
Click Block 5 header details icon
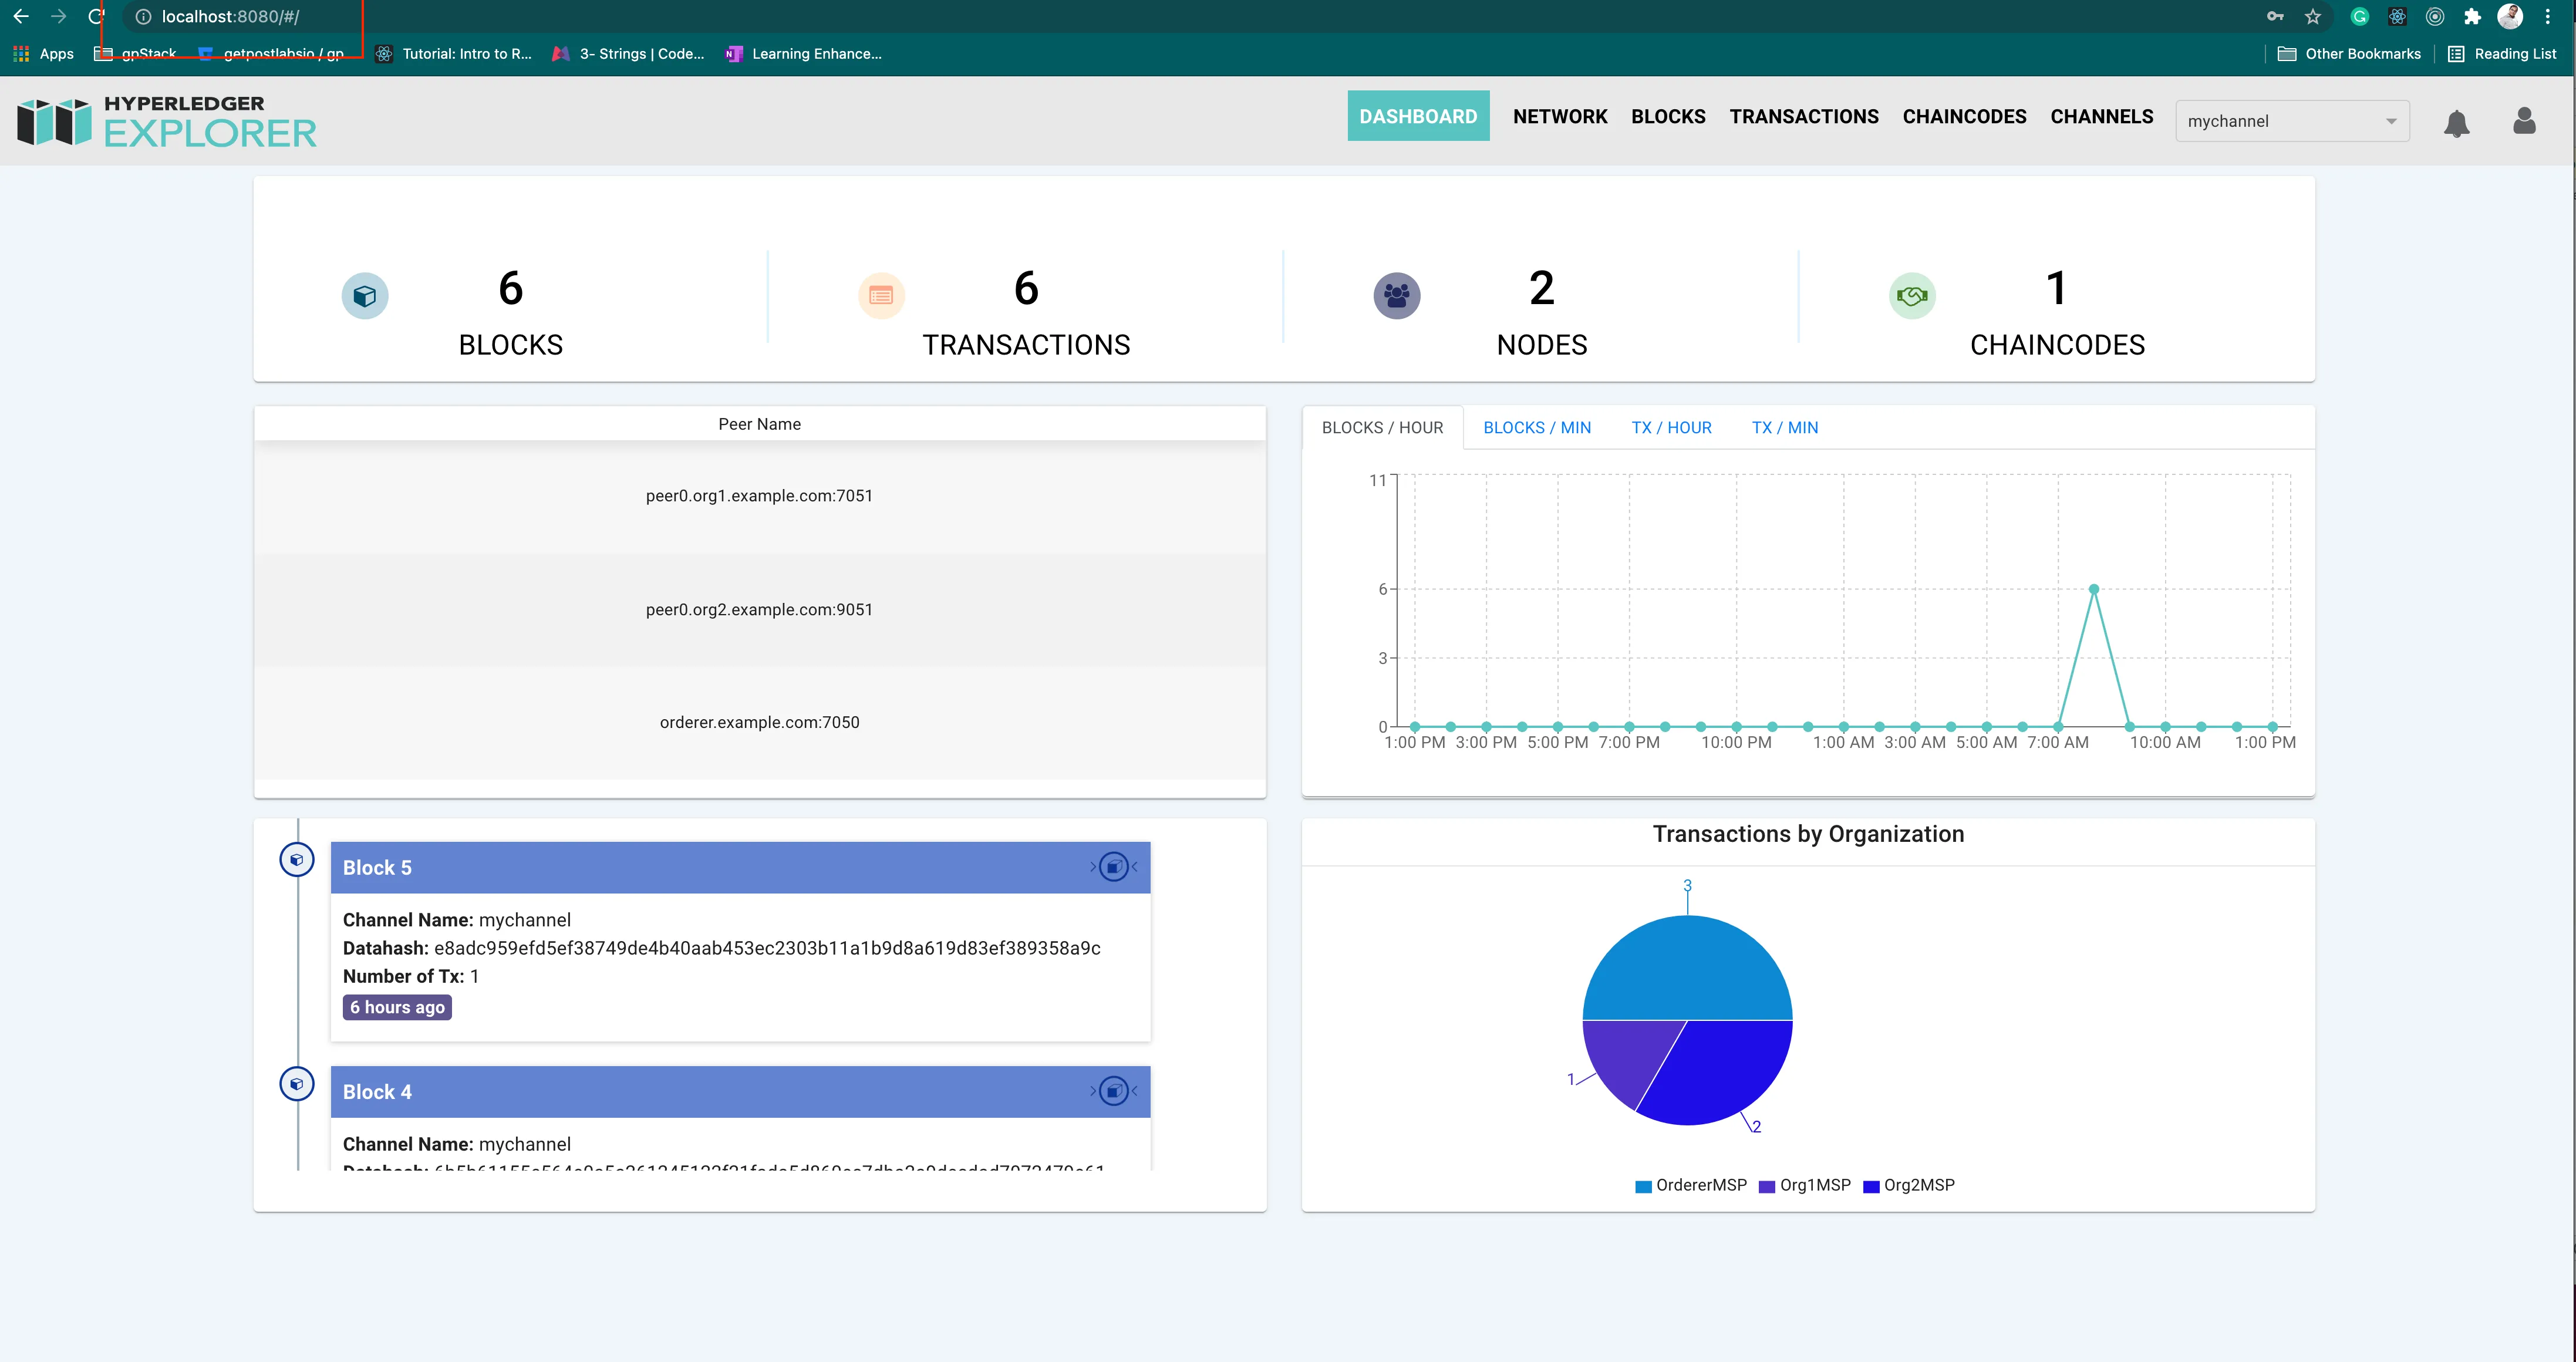pyautogui.click(x=1113, y=867)
